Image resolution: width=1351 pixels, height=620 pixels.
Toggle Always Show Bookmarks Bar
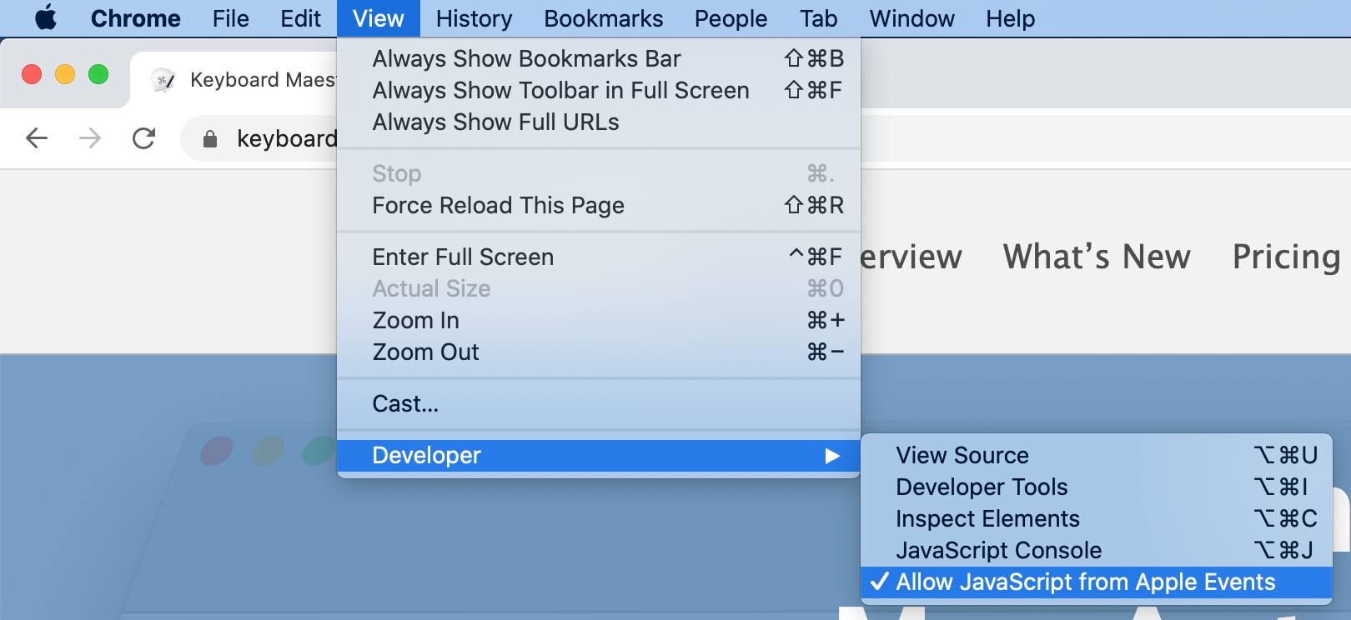click(526, 58)
